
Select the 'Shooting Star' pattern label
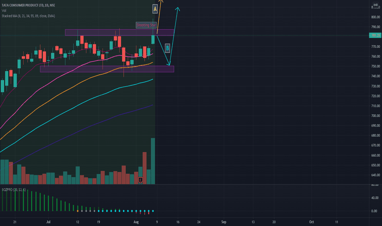click(146, 25)
